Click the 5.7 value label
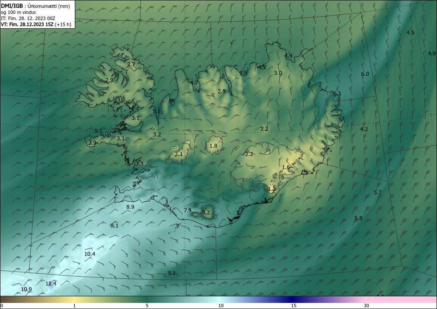 [378, 192]
